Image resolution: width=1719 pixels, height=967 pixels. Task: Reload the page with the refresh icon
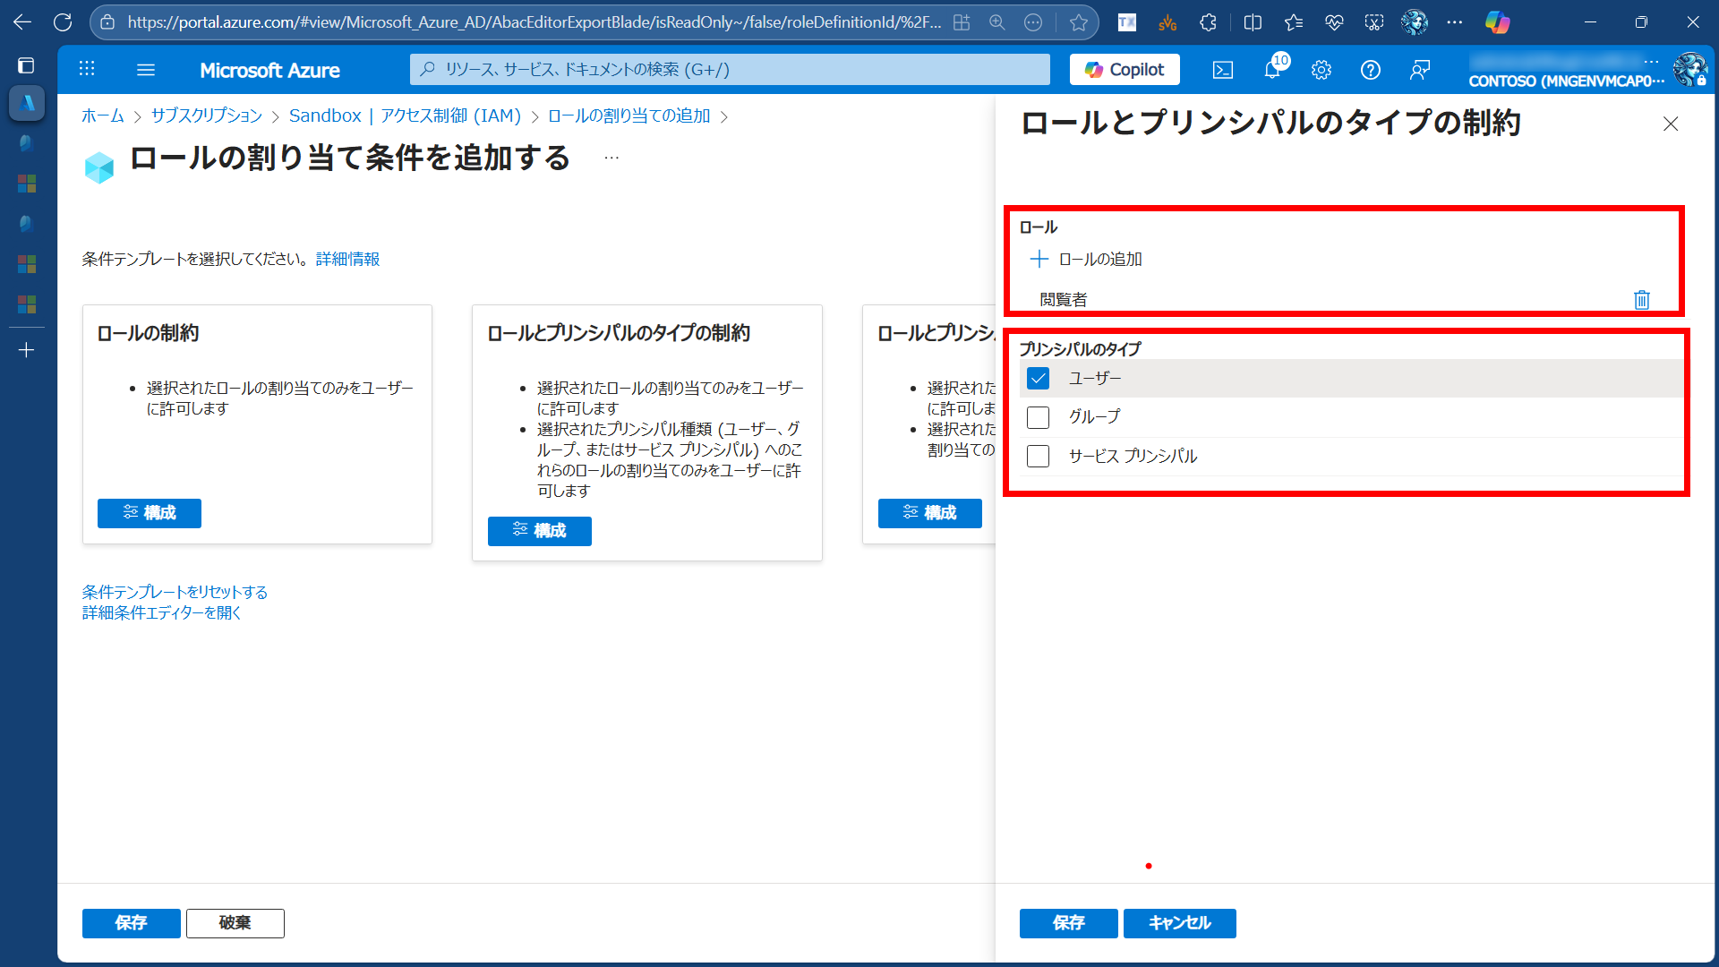click(x=63, y=22)
